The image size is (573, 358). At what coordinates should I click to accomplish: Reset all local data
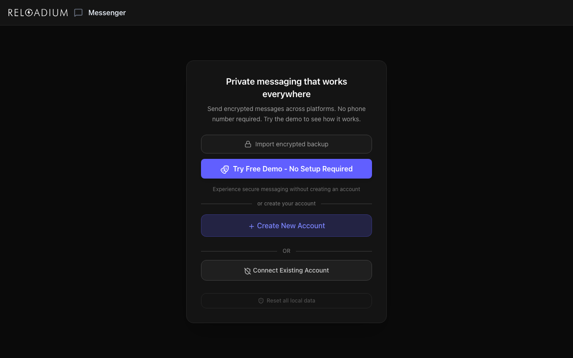[x=286, y=300]
